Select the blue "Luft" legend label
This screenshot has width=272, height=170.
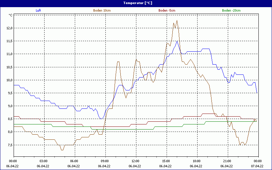(38, 11)
